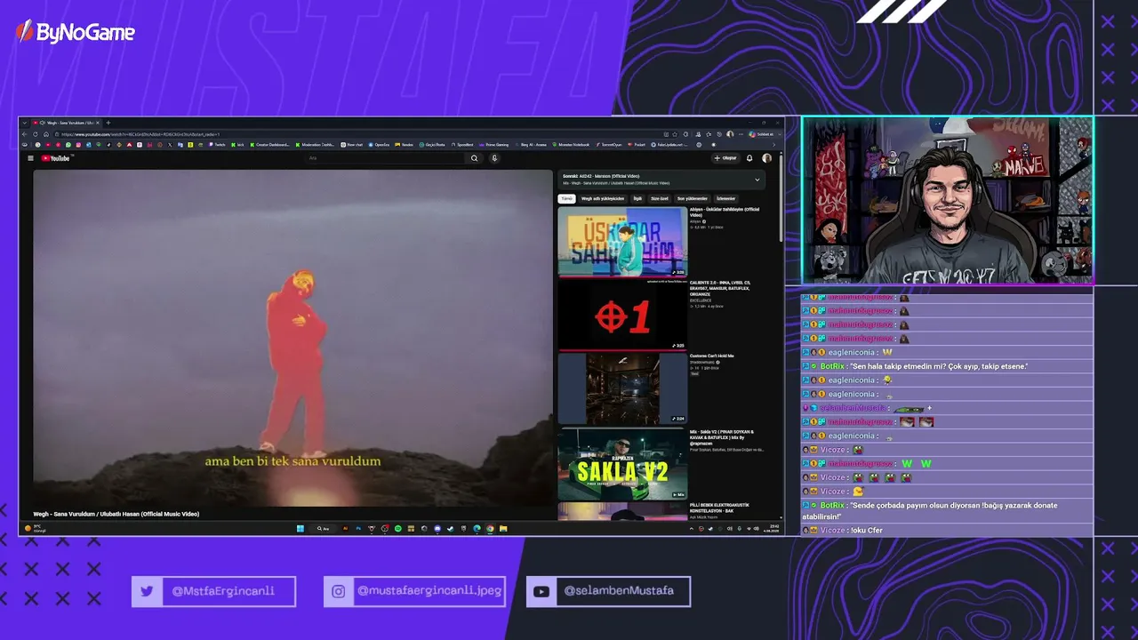The image size is (1138, 640).
Task: Open the YouTube account avatar menu
Action: [766, 158]
